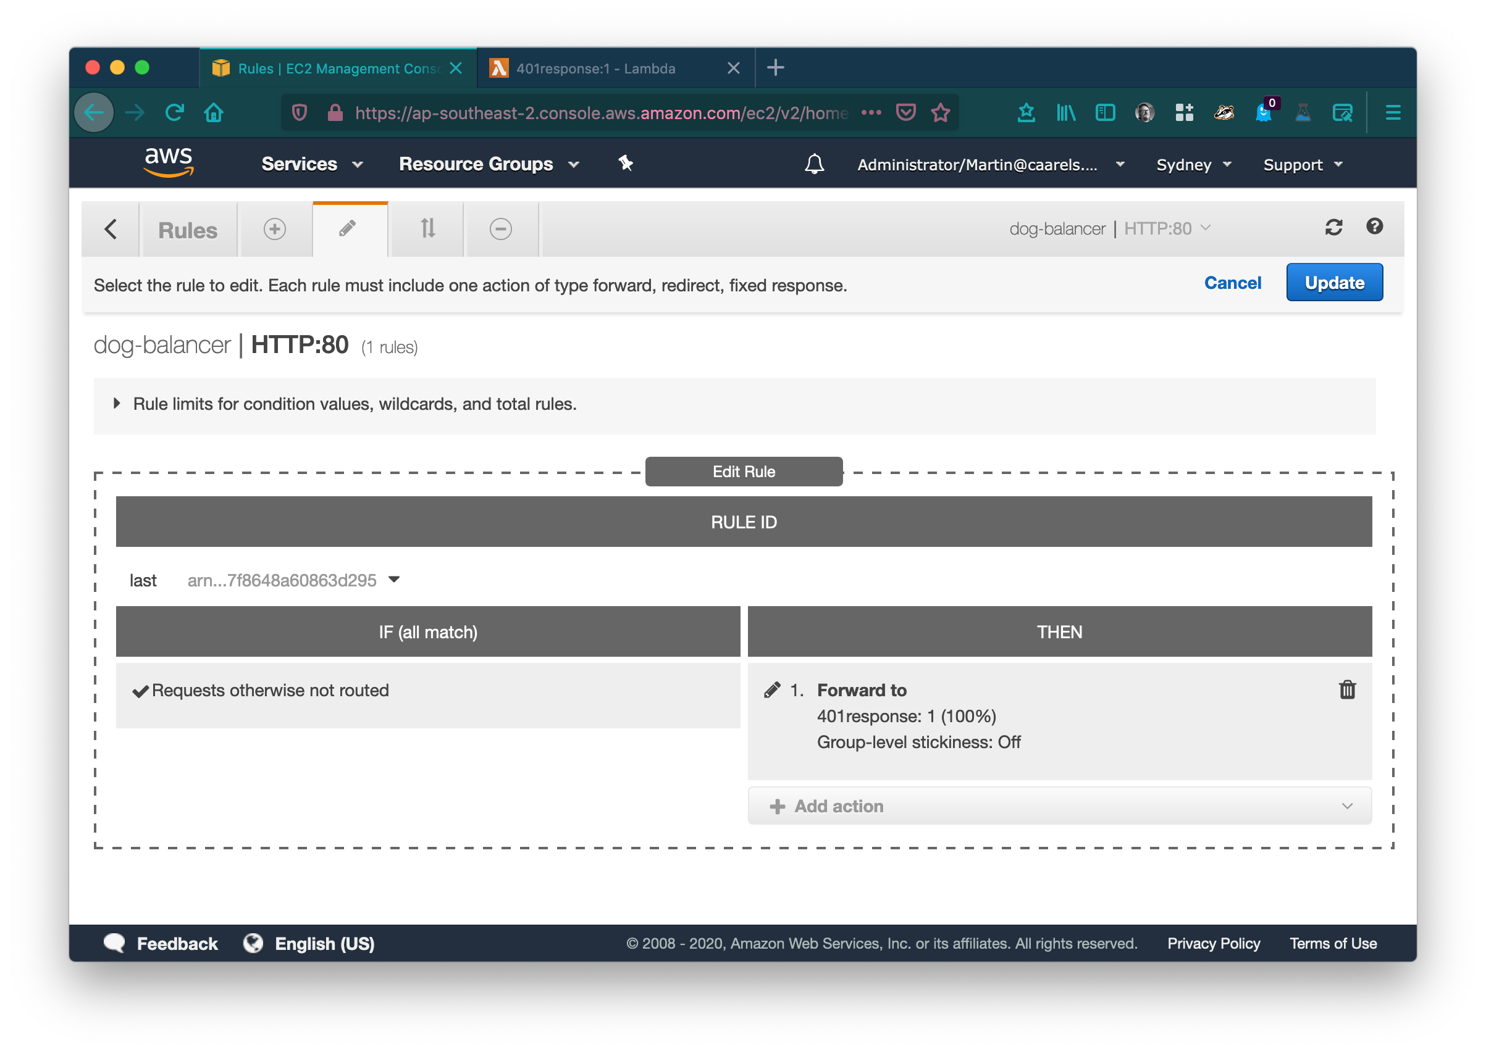Click the AWS notifications bell
This screenshot has width=1486, height=1053.
814,164
